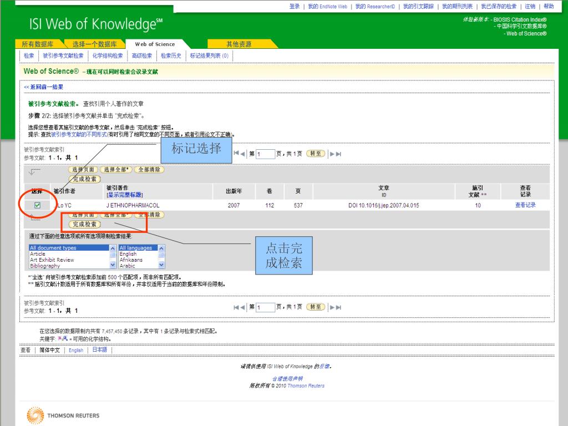Open the 其他资源 tab
568x426 pixels.
tap(239, 44)
